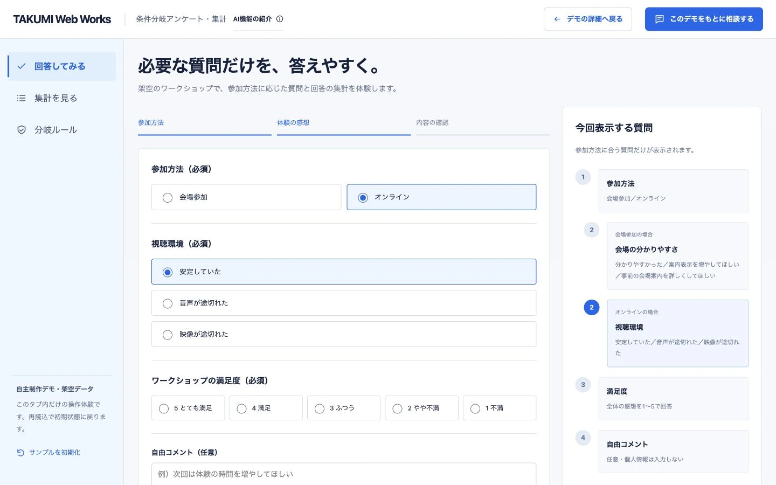Open 回答してみる in the sidebar

click(x=61, y=66)
